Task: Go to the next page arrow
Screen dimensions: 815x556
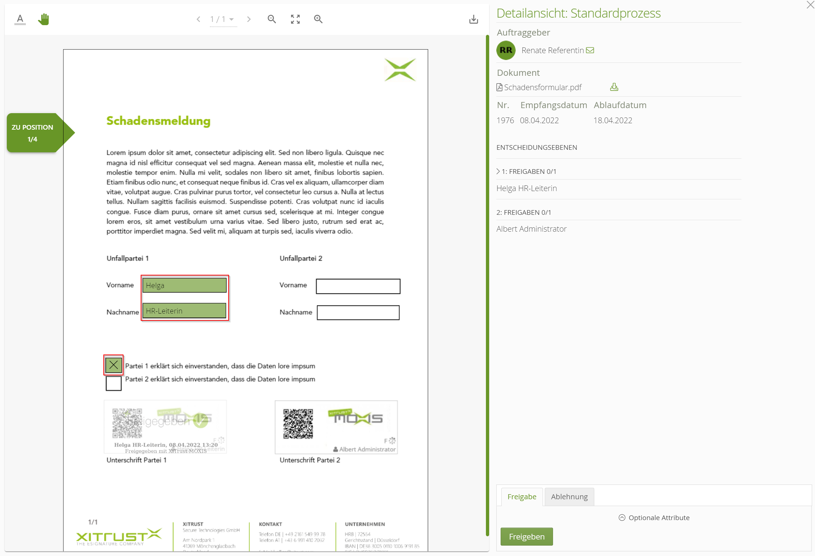Action: (249, 19)
